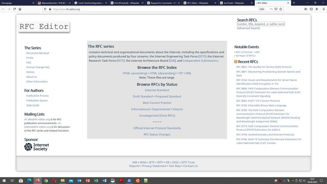
Task: Open Opera browser from taskbar
Action: coord(54,180)
